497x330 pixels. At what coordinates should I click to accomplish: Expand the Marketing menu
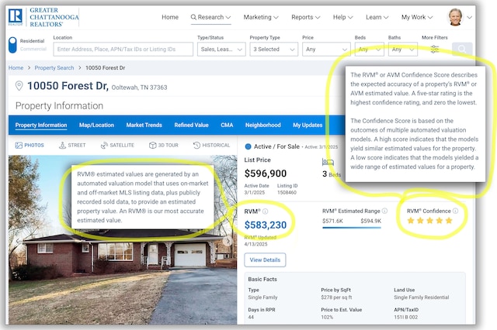(x=261, y=17)
